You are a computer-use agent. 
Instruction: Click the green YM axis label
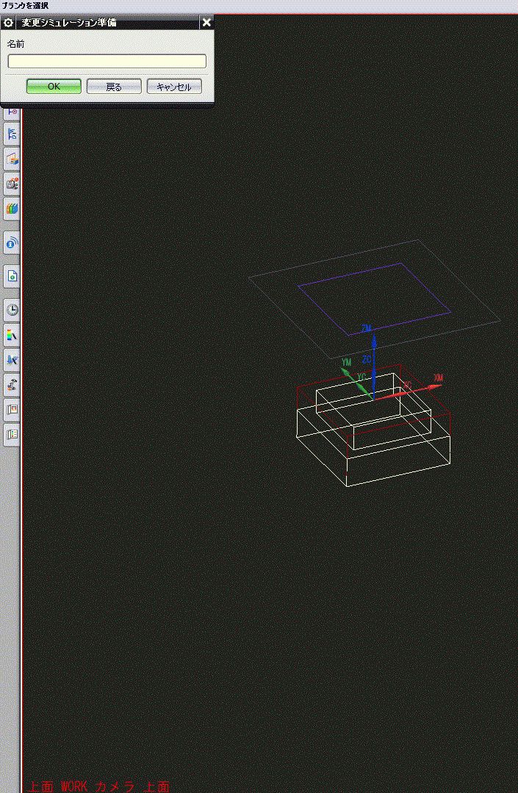347,362
